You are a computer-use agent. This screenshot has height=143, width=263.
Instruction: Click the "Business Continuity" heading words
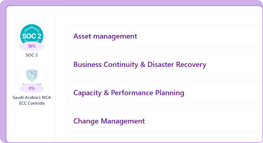pyautogui.click(x=106, y=65)
